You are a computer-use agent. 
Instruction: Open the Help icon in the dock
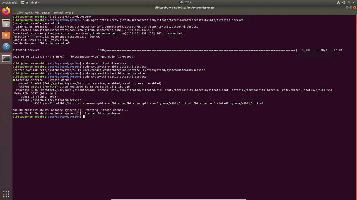pyautogui.click(x=6, y=47)
